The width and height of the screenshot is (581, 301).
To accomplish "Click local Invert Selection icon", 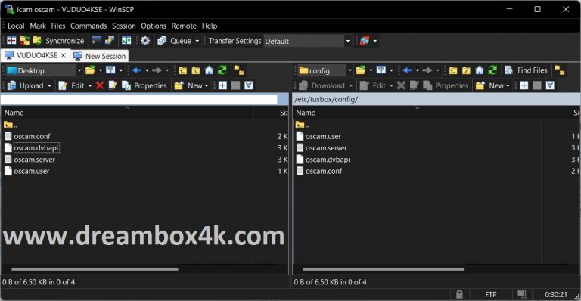I will coord(249,85).
